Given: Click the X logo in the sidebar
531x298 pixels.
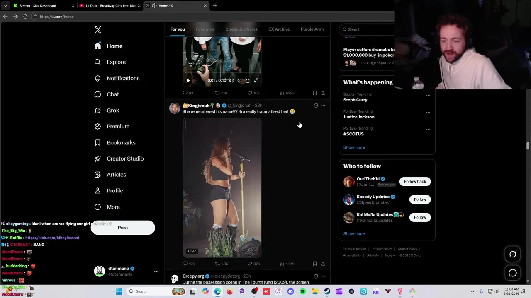Looking at the screenshot, I should [98, 30].
